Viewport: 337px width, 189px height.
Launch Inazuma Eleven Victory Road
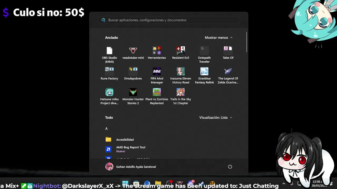pos(180,76)
